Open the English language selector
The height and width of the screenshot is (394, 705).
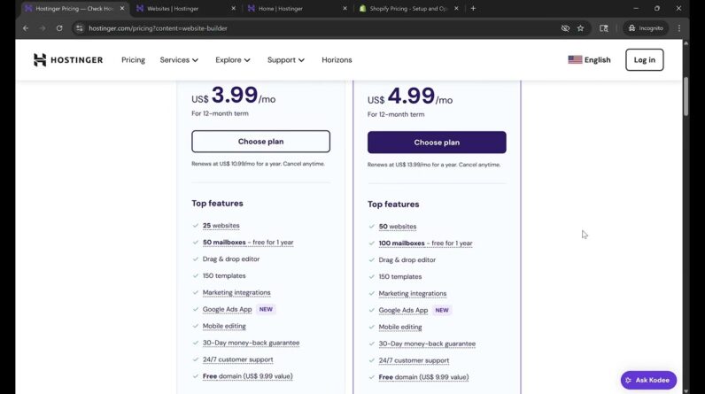pyautogui.click(x=589, y=59)
